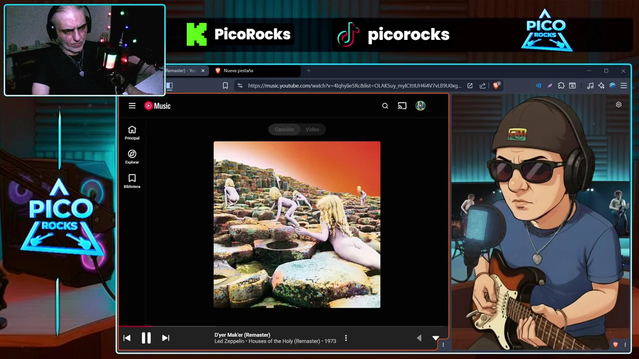
Task: Switch to Canción mode
Action: (x=284, y=129)
